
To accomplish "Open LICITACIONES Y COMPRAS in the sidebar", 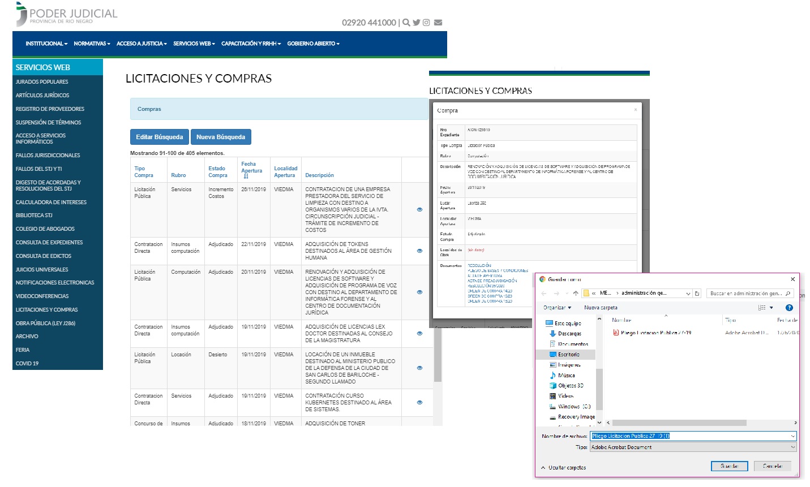I will [x=46, y=310].
